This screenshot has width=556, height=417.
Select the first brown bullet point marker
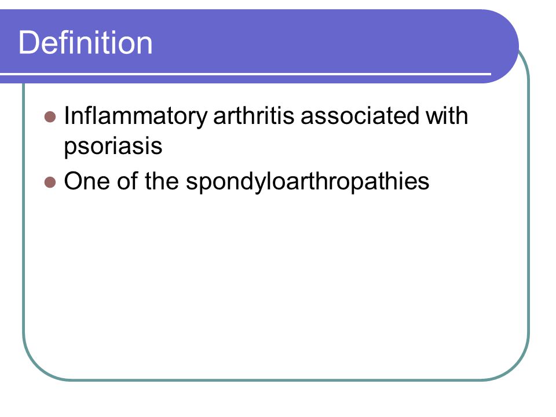50,116
